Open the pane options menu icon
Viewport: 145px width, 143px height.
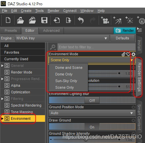[x=139, y=30]
